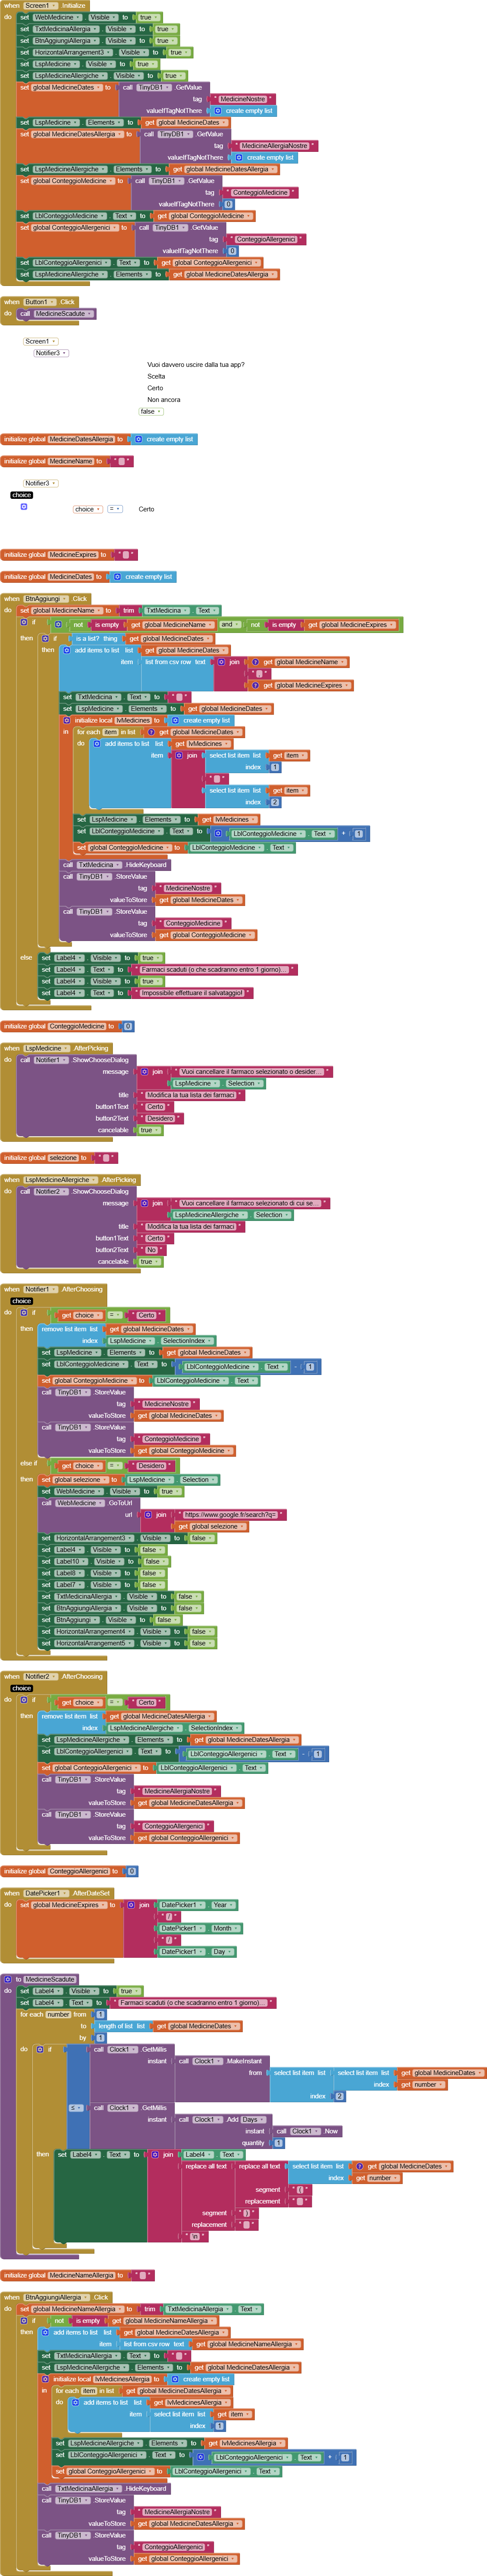The height and width of the screenshot is (2576, 487).
Task: Open mutator gear on MedicineScadute procedure block
Action: pos(7,1979)
